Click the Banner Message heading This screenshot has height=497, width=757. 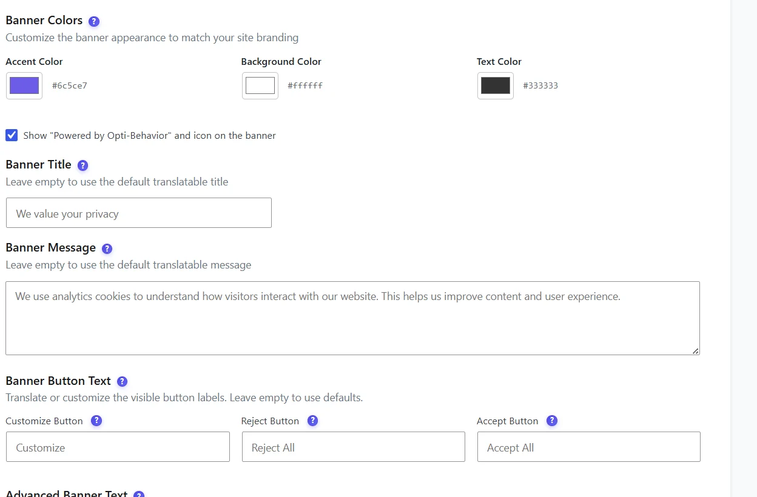pyautogui.click(x=51, y=248)
